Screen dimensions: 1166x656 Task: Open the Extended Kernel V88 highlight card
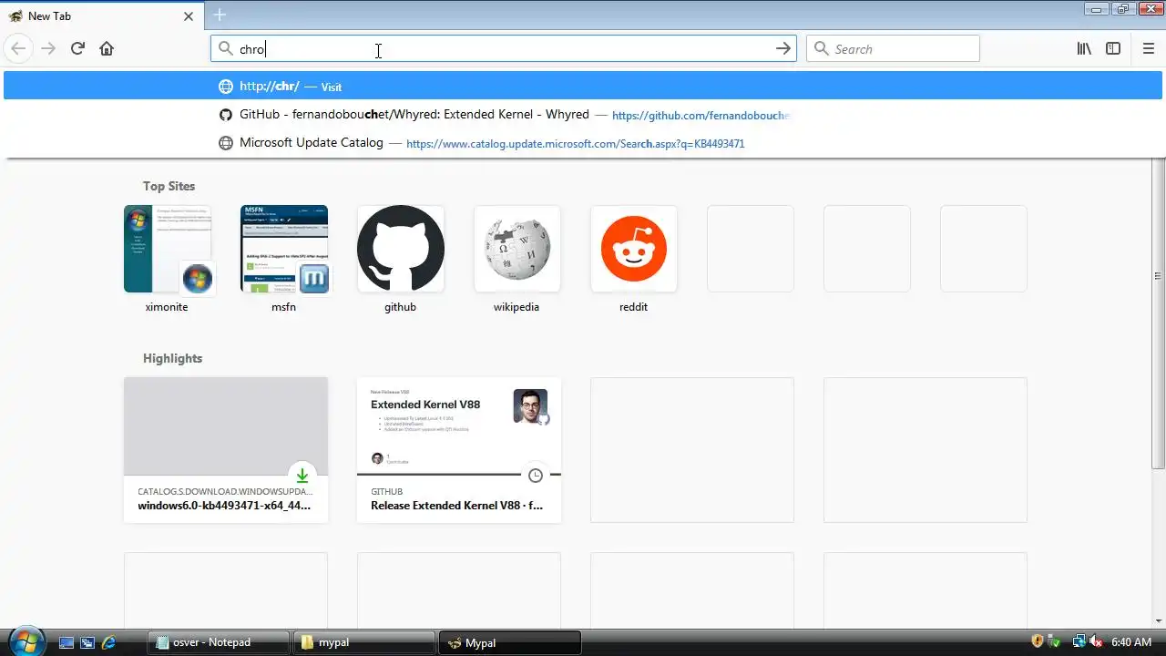(x=459, y=450)
